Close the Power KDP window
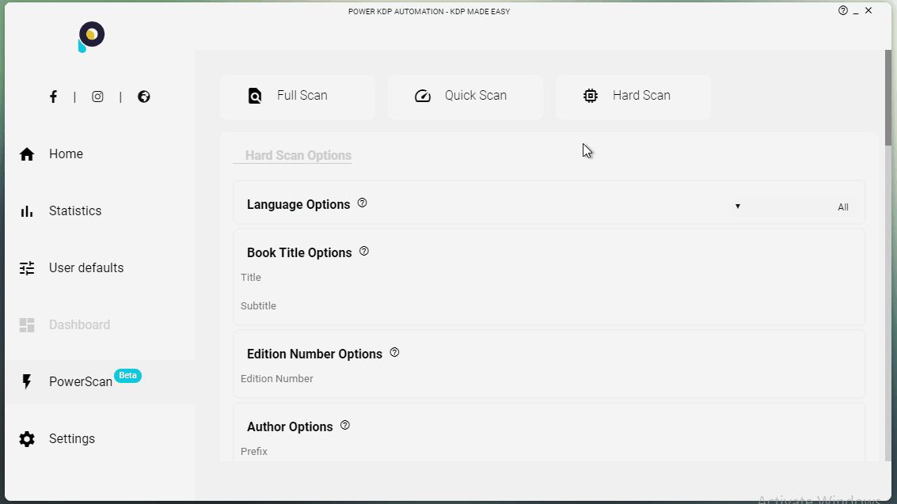The width and height of the screenshot is (897, 504). coord(868,10)
